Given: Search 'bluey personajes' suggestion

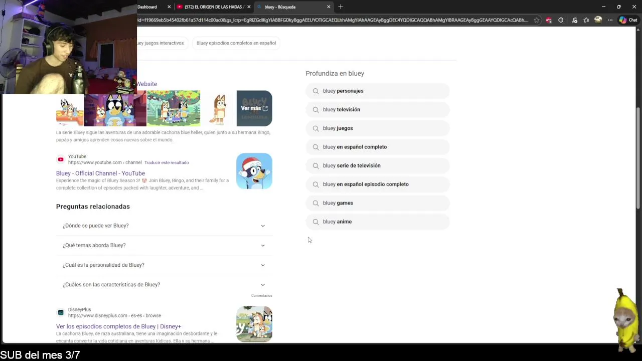Looking at the screenshot, I should [378, 91].
